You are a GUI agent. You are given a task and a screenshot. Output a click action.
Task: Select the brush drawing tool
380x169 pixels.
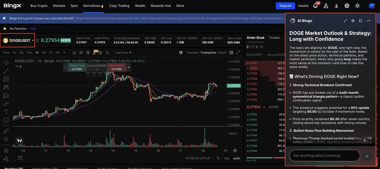[x=6, y=104]
